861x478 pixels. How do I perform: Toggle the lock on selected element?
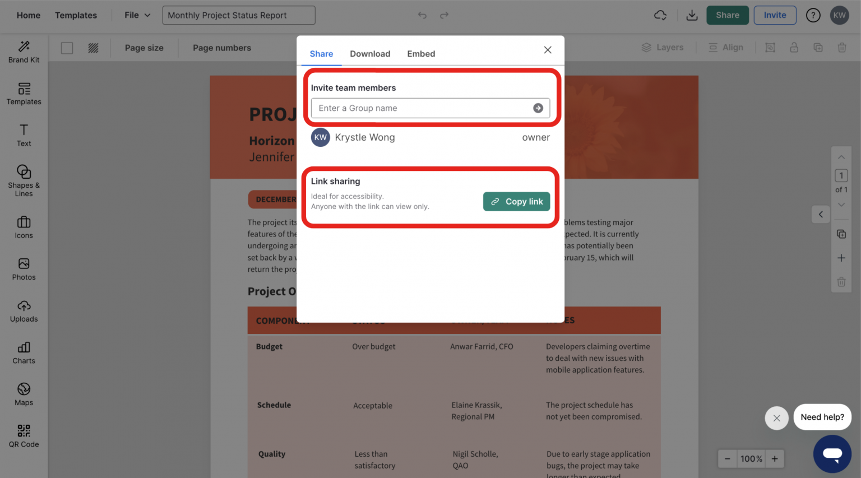(794, 47)
